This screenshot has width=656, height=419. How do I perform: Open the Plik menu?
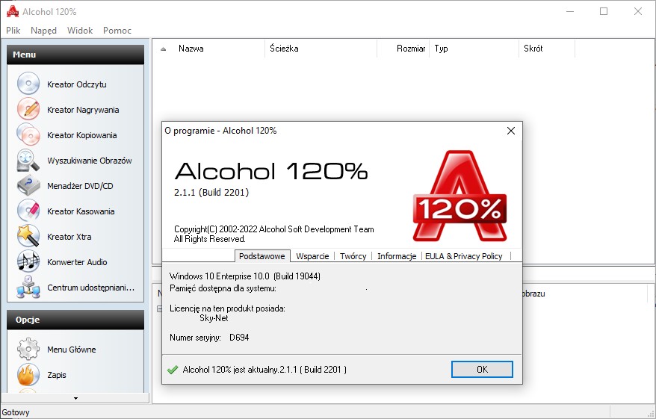13,31
